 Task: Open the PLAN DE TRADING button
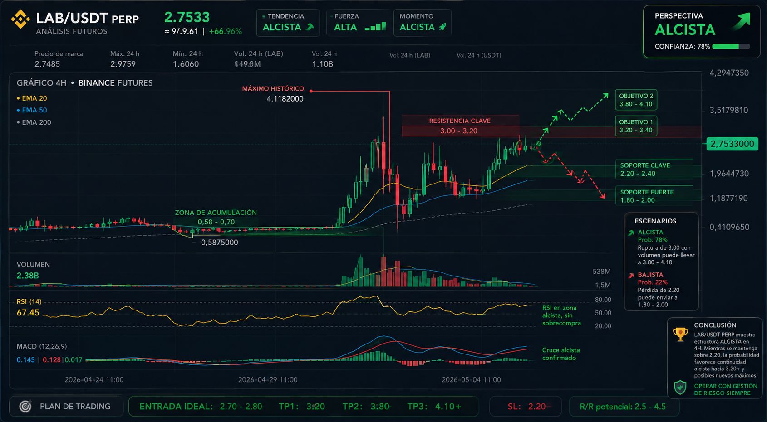[67, 407]
